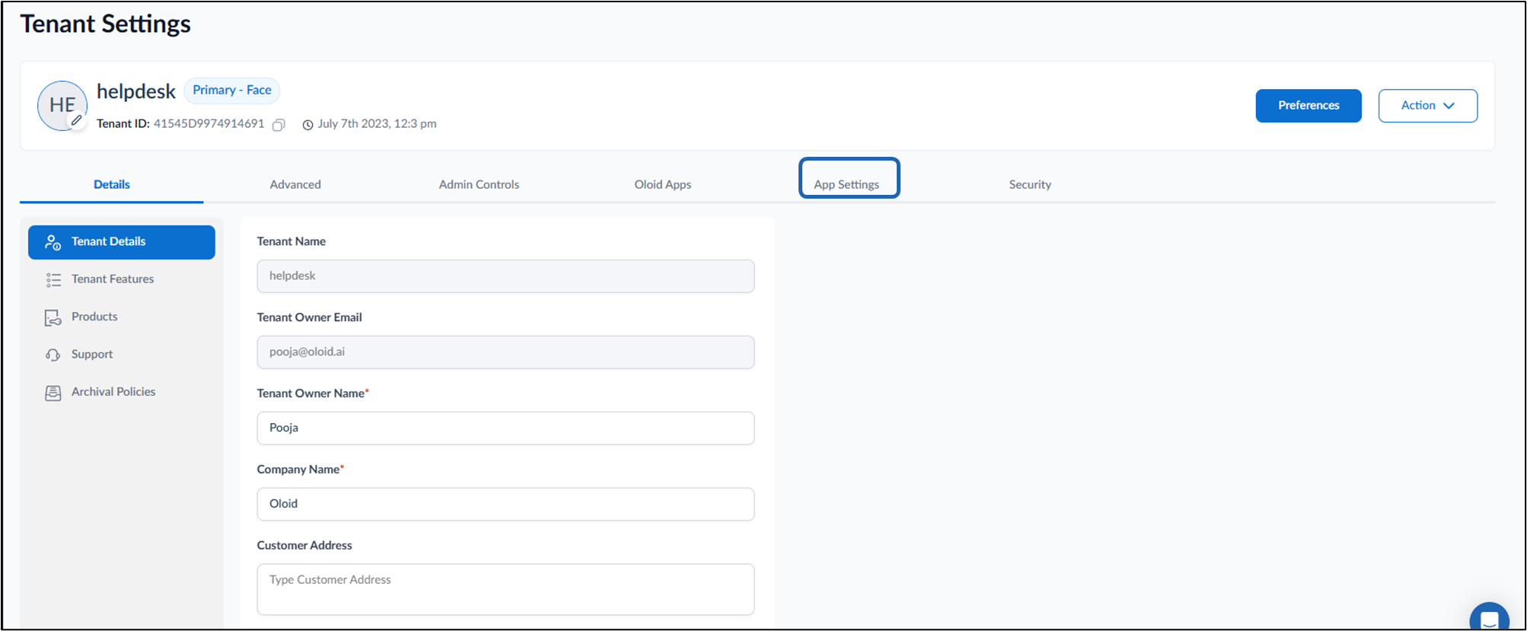Open the Preferences button
This screenshot has height=631, width=1527.
coord(1309,106)
